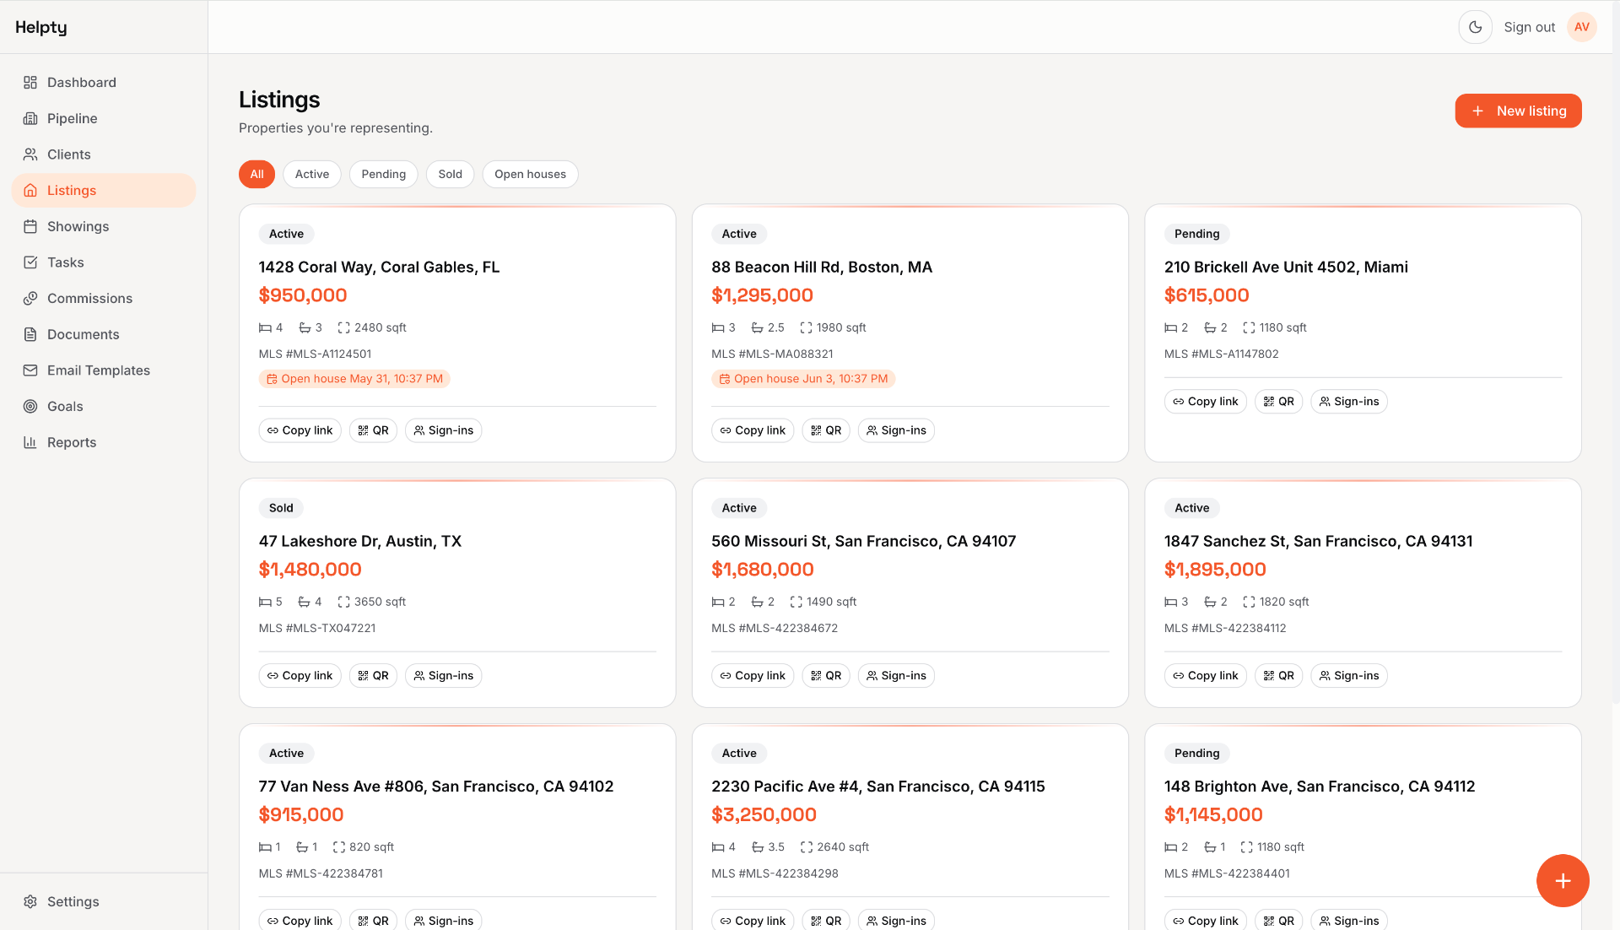1620x930 pixels.
Task: Show QR for 148 Brighton Ave
Action: pos(1278,921)
